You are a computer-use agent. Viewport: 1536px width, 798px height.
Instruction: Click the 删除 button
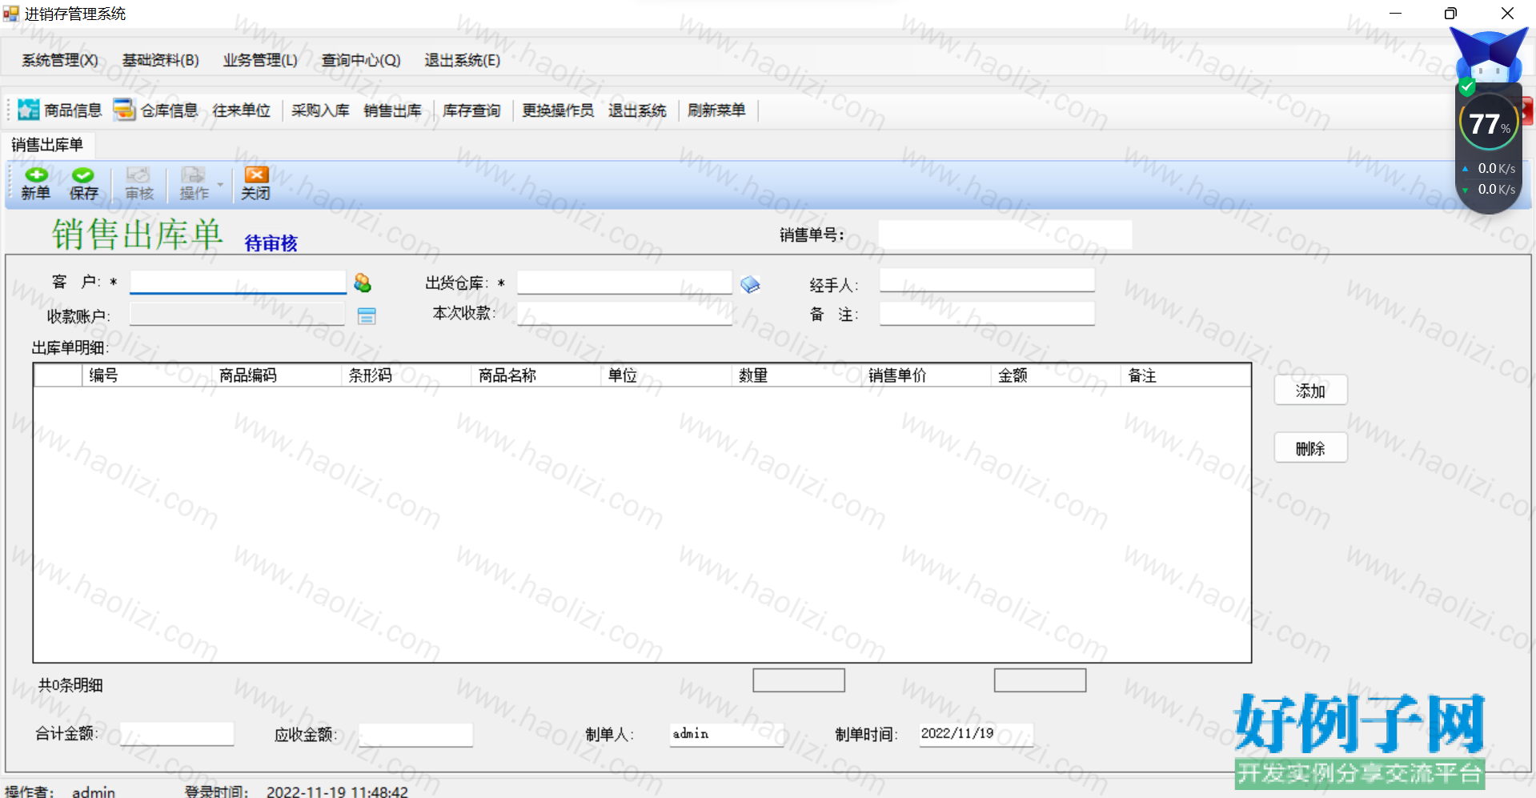tap(1310, 448)
